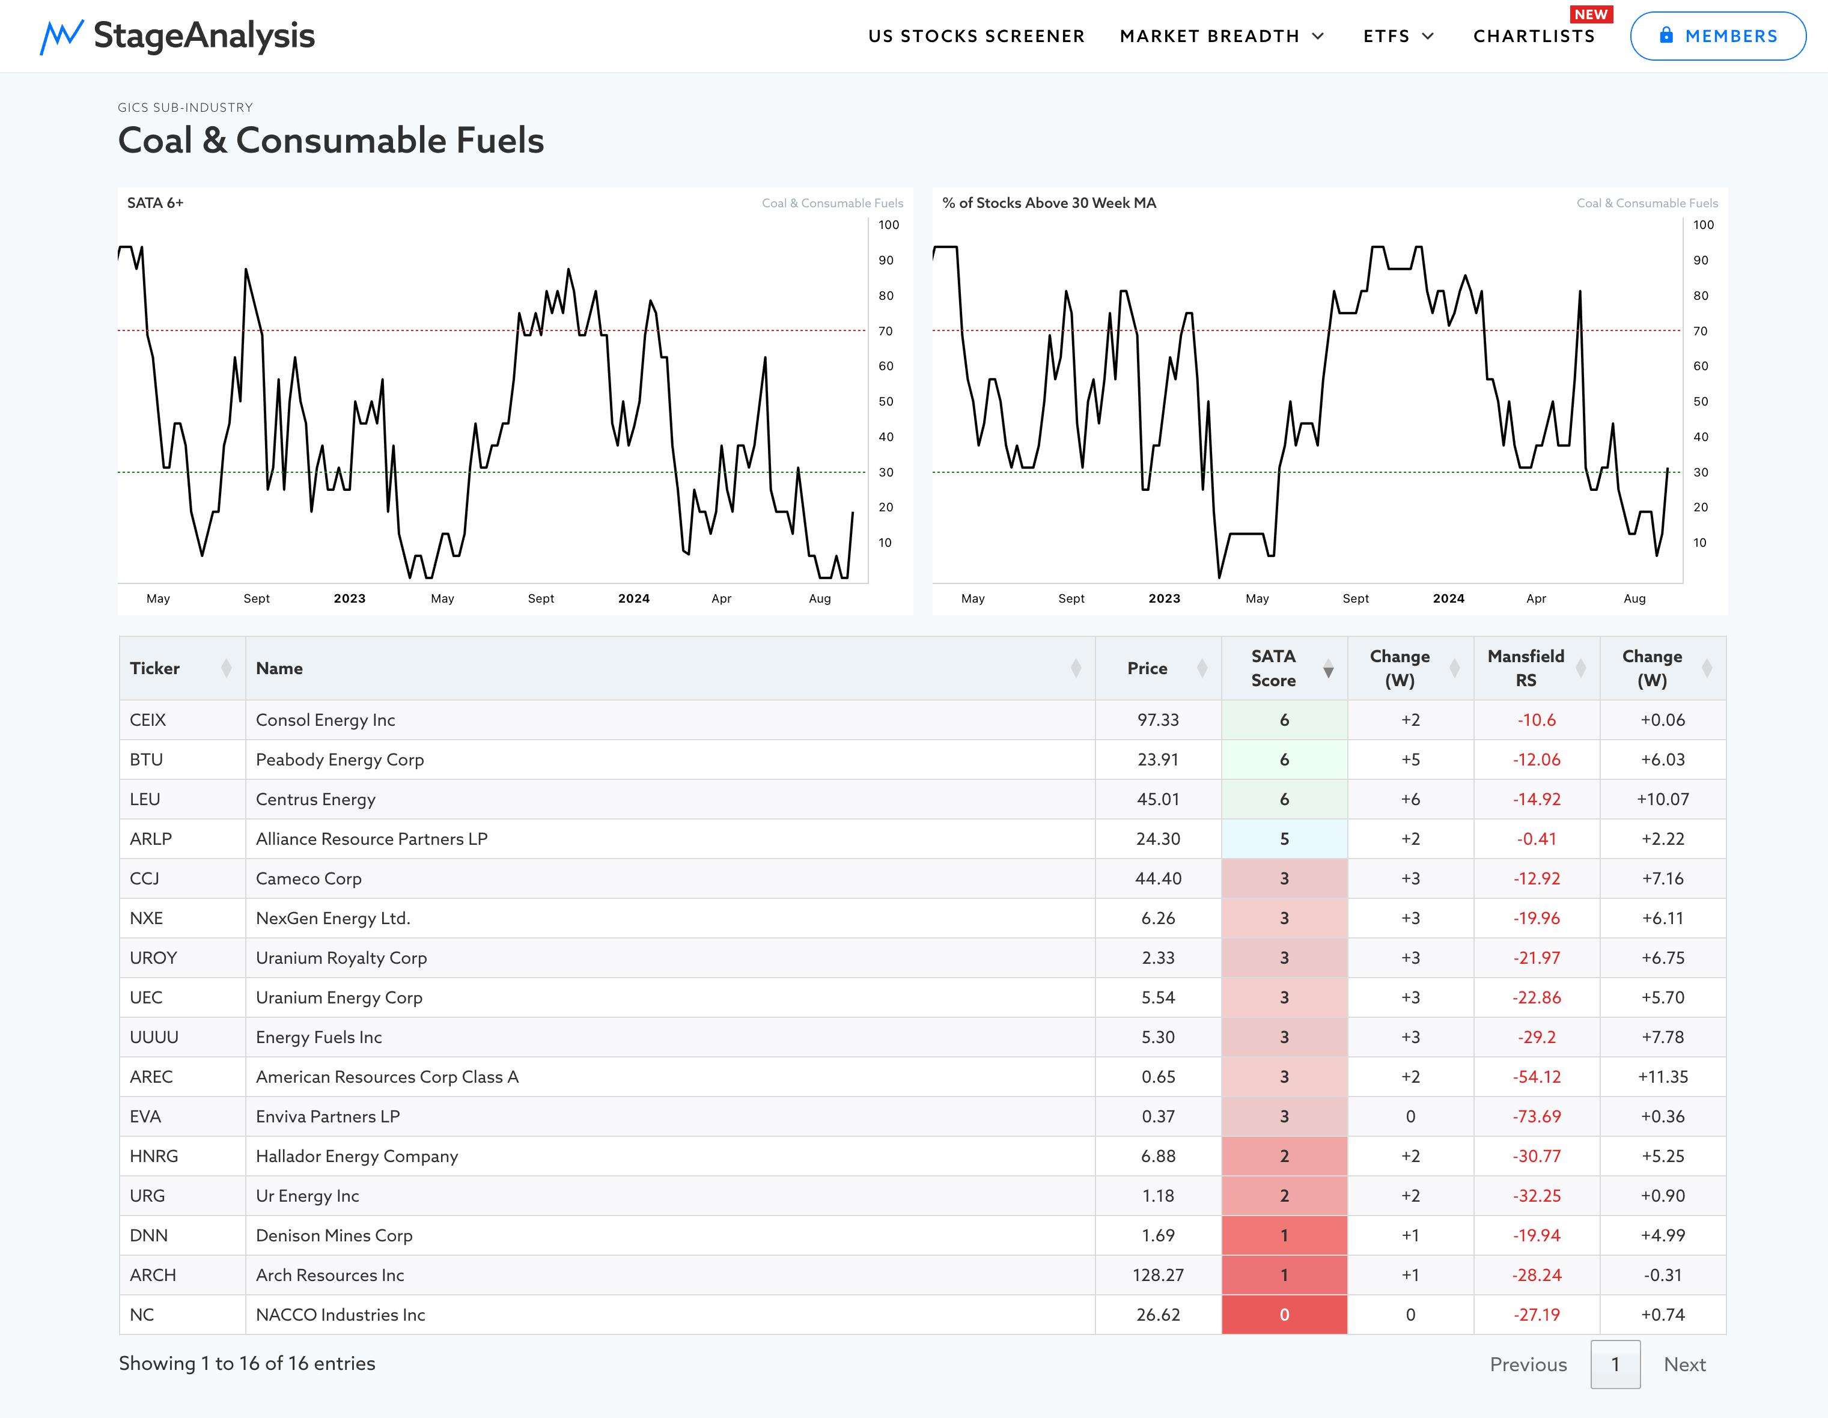Select page 1 in pagination
The width and height of the screenshot is (1828, 1418).
pos(1615,1365)
